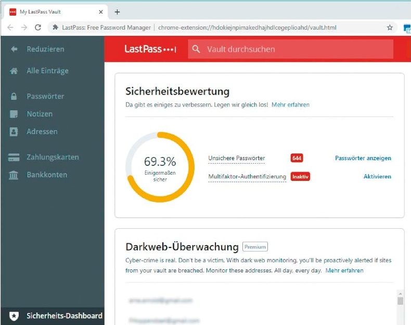This screenshot has height=325, width=411.
Task: Click the Notizen note icon
Action: 14,114
